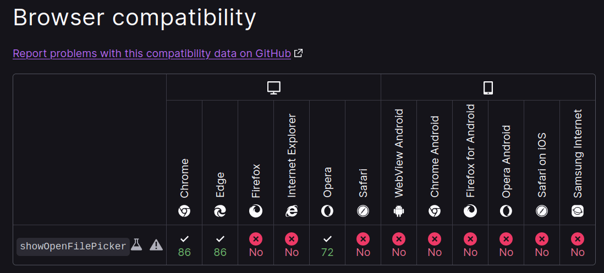Viewport: 604px width, 273px height.
Task: Click Safari on iOS No support cell
Action: tap(542, 246)
